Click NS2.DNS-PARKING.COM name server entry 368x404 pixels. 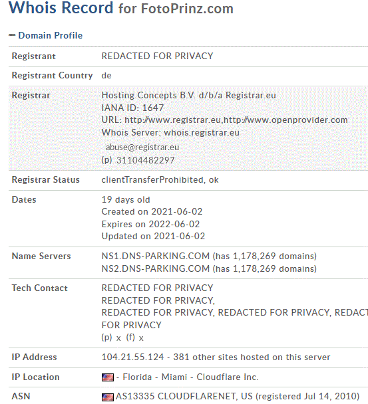[156, 268]
